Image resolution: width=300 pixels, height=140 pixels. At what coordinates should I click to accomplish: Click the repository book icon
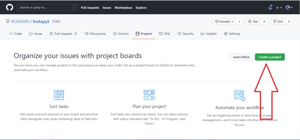8,22
